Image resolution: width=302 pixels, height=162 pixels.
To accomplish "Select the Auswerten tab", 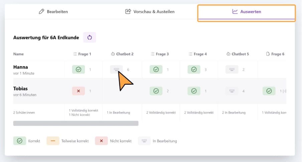I will 247,12.
